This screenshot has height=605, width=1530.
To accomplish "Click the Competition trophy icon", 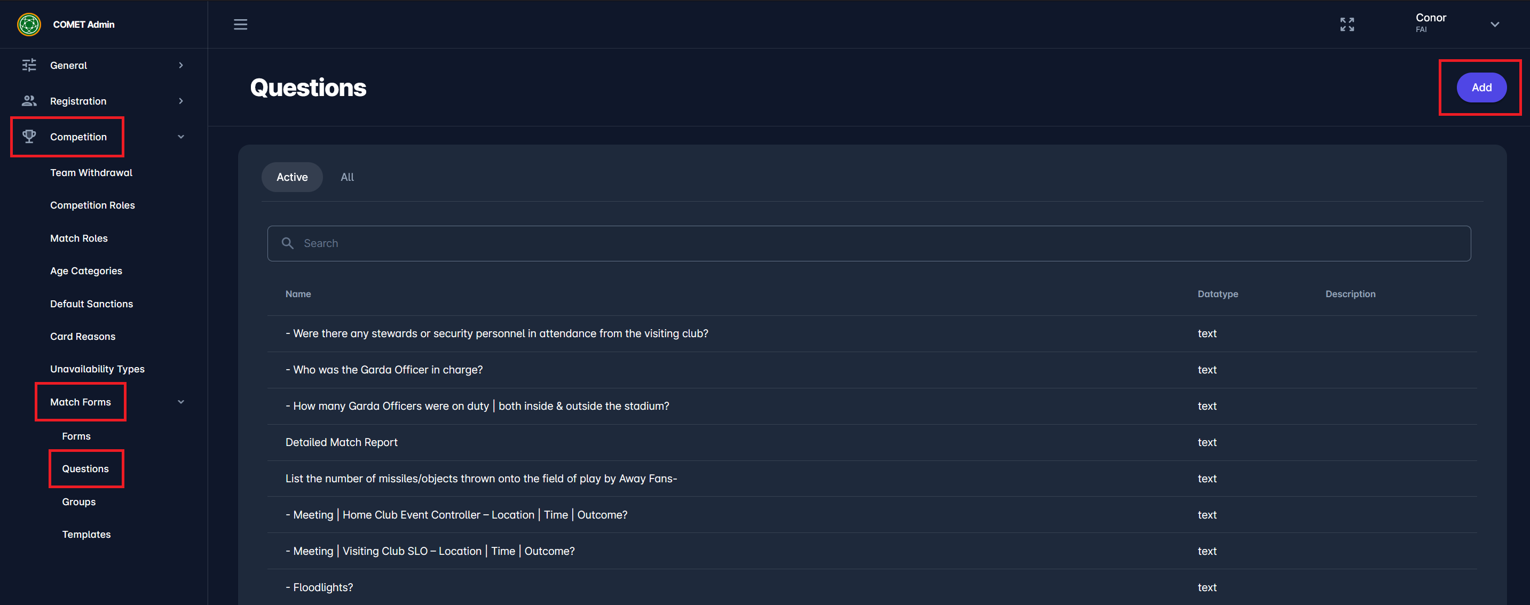I will click(29, 137).
